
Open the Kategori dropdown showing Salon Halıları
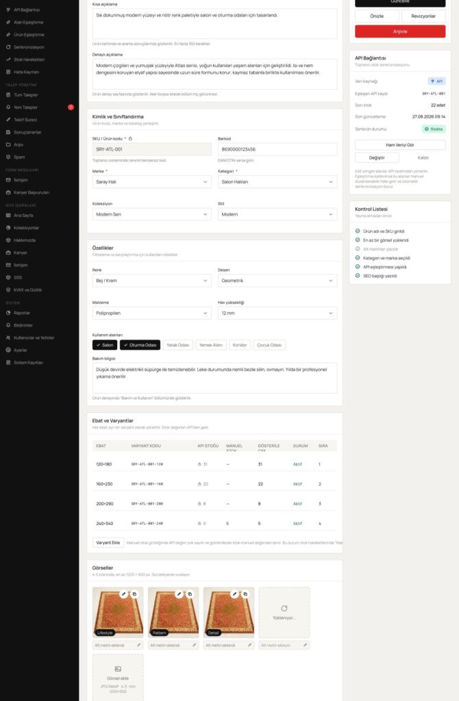point(277,182)
